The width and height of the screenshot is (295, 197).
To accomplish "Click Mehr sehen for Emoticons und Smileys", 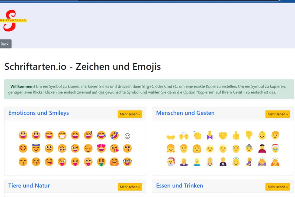I will pos(130,114).
